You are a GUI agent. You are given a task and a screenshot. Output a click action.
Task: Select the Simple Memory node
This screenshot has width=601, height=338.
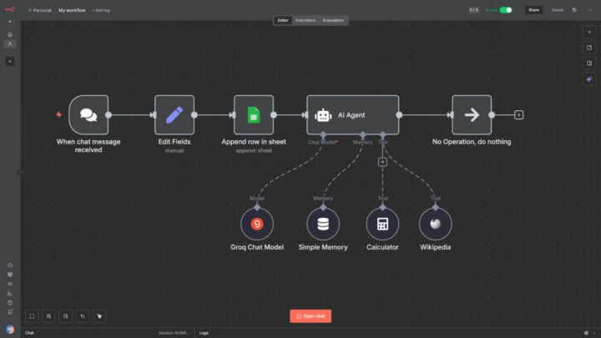(323, 224)
